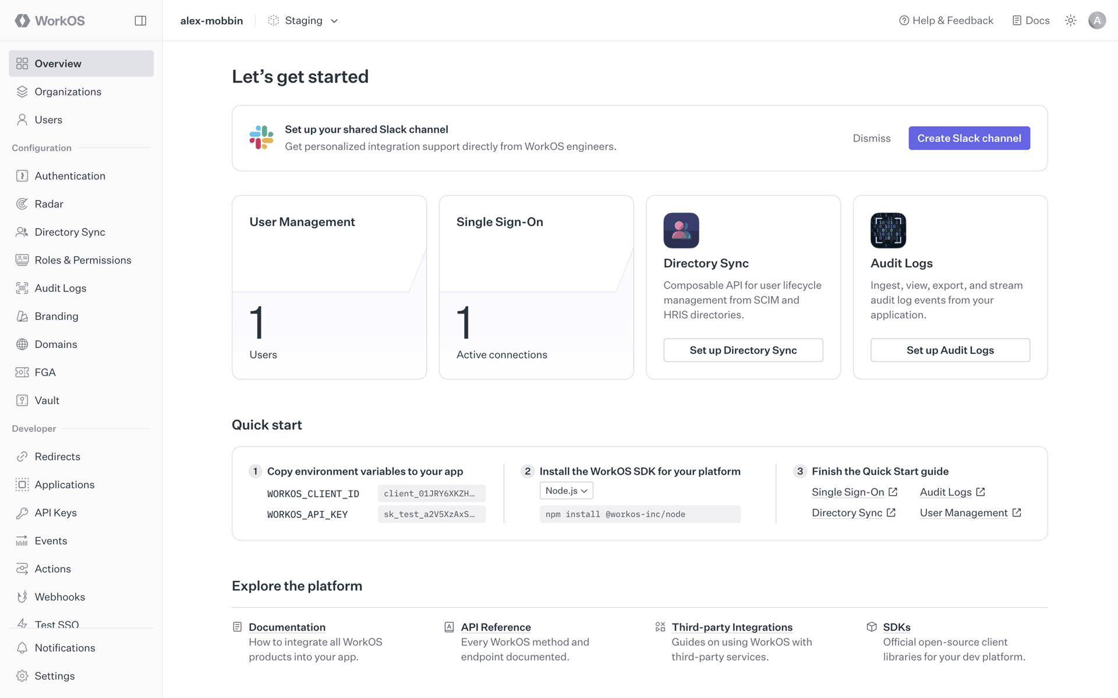Click the Vault sidebar icon
1118x698 pixels.
[22, 400]
